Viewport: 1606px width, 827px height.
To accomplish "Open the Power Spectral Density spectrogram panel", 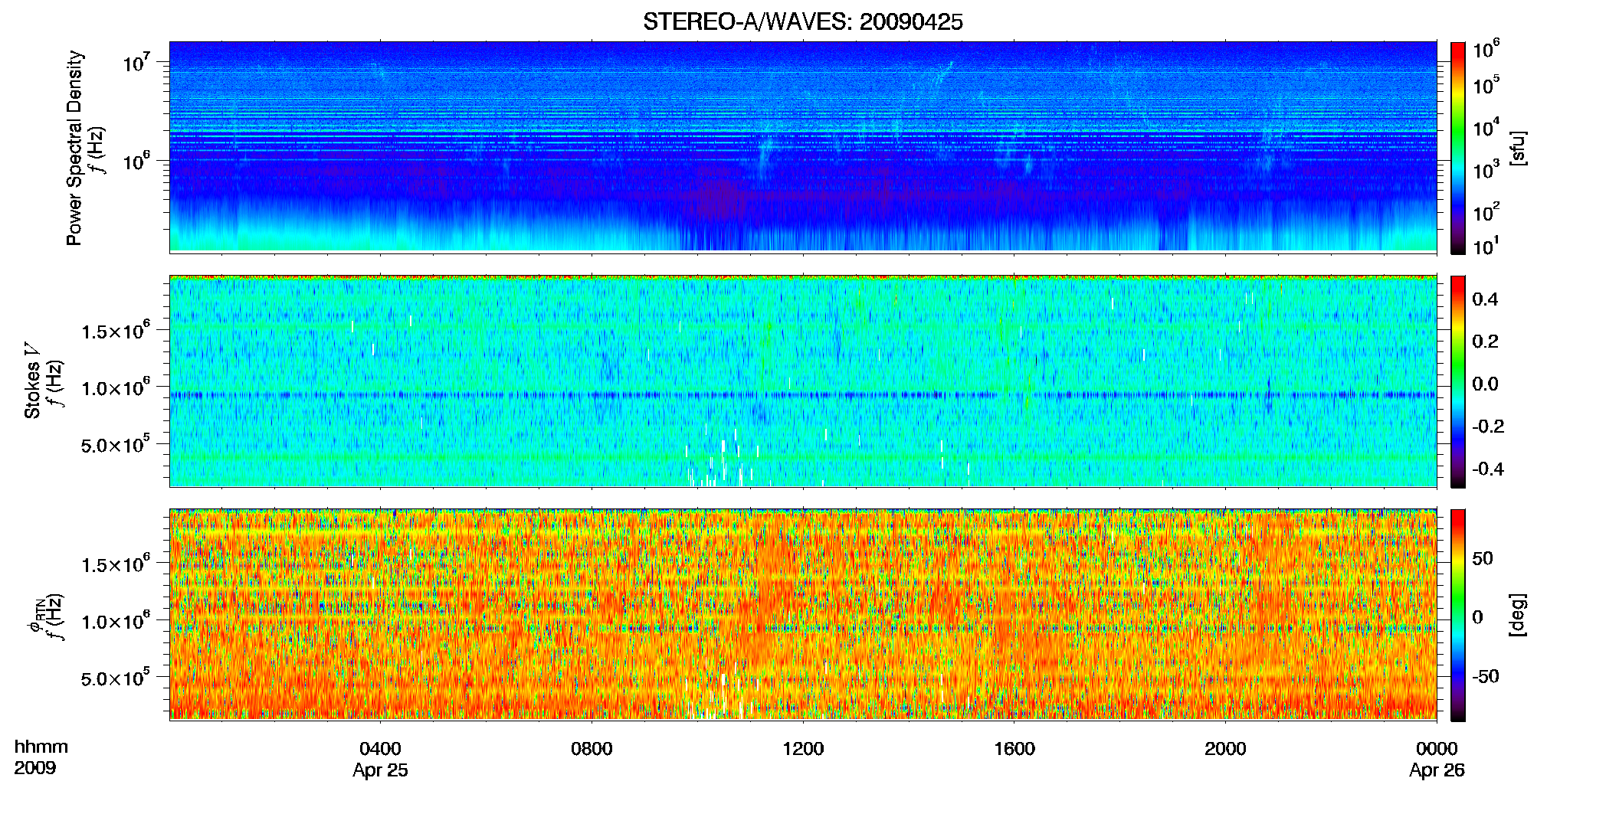I will [803, 146].
